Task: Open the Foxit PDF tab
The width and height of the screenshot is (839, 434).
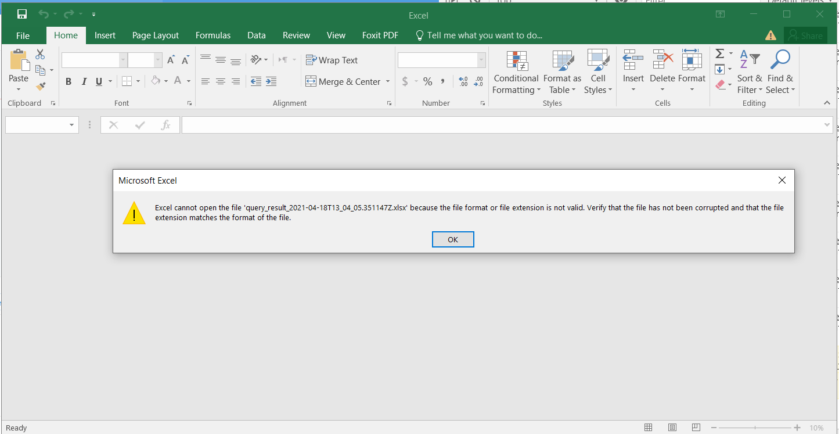Action: 380,35
